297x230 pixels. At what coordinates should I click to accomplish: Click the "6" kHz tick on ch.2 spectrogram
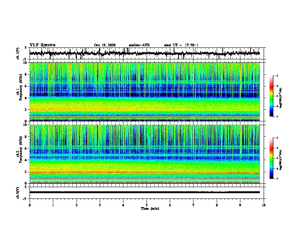pos(26,148)
